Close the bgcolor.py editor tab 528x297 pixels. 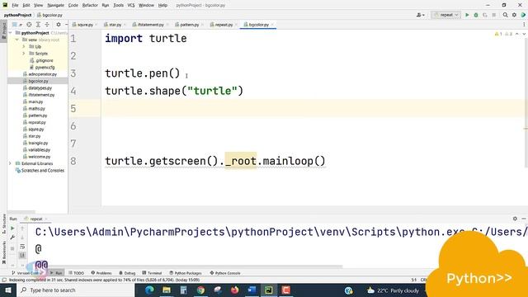coord(272,25)
